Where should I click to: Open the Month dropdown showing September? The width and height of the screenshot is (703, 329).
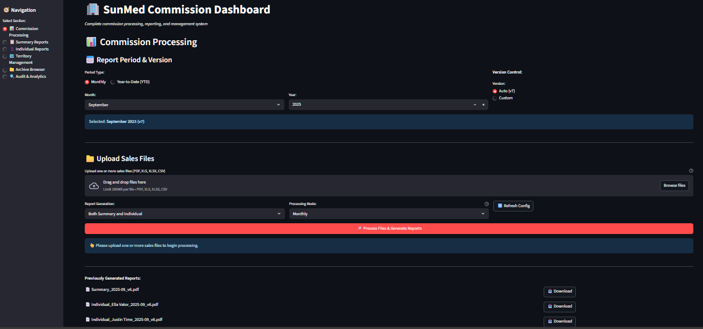point(184,104)
